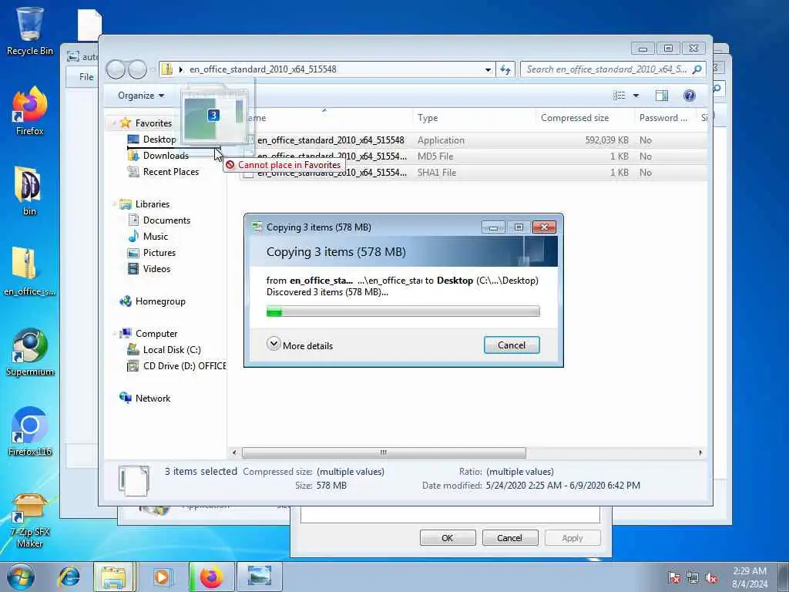The width and height of the screenshot is (789, 592).
Task: Expand More details in copy dialog
Action: coord(300,345)
